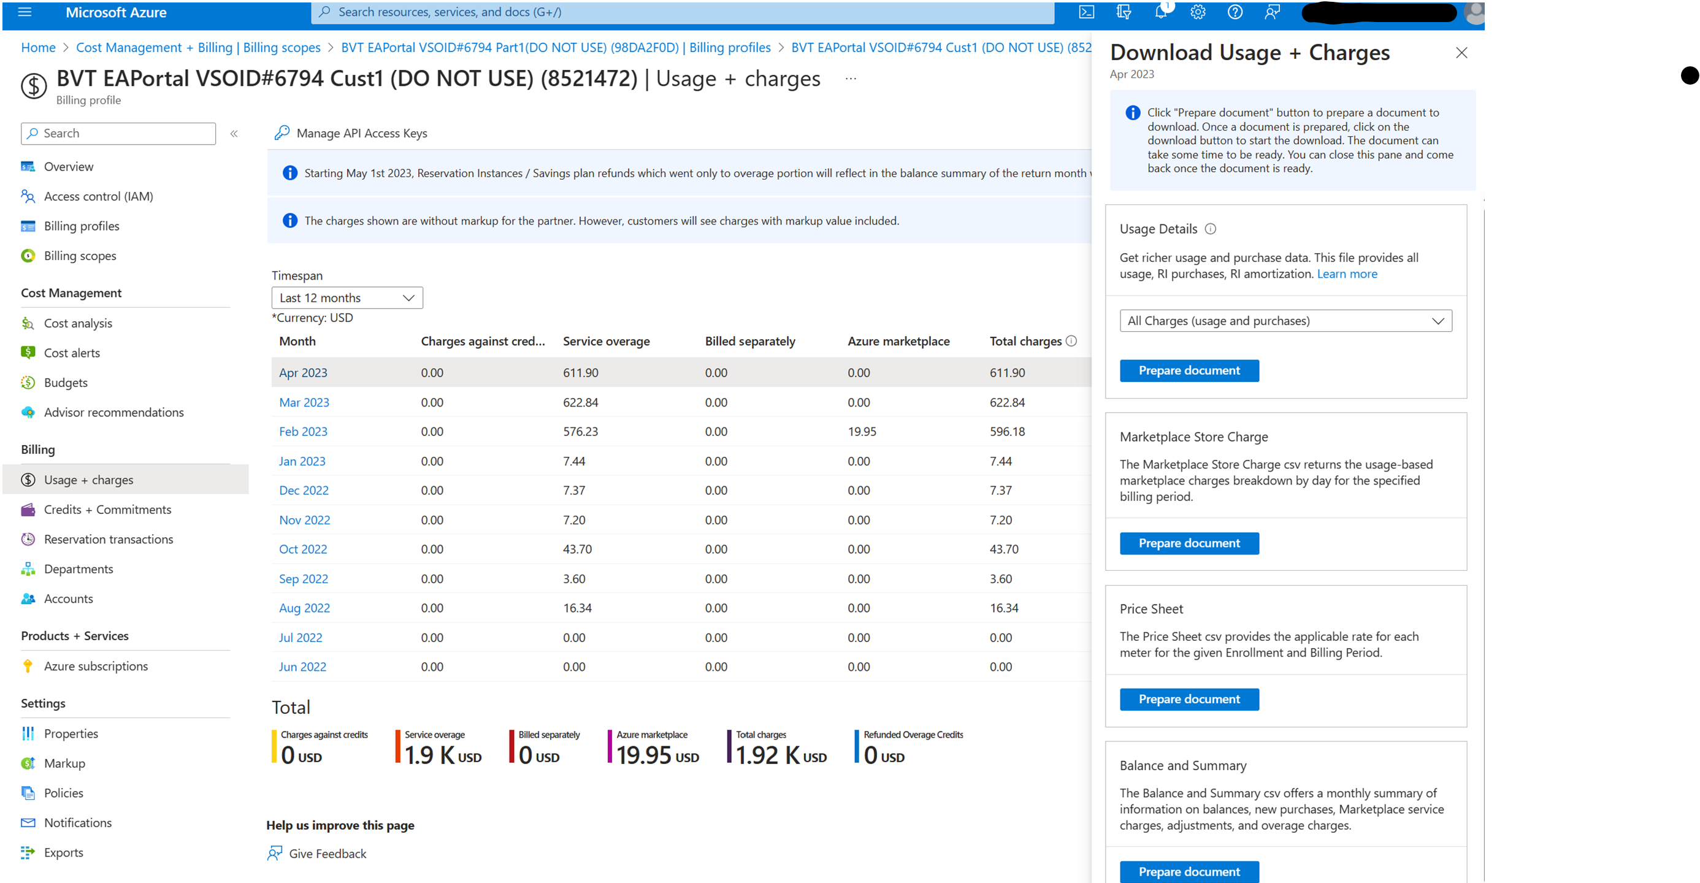This screenshot has width=1700, height=883.
Task: Click the user account avatar
Action: tap(1474, 12)
